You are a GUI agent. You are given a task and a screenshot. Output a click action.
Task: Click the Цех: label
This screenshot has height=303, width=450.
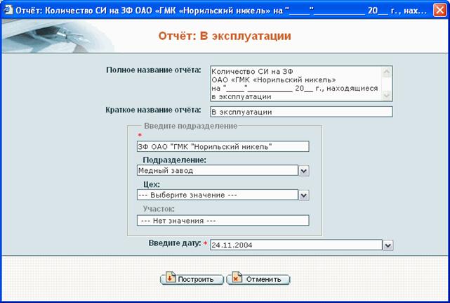(152, 184)
